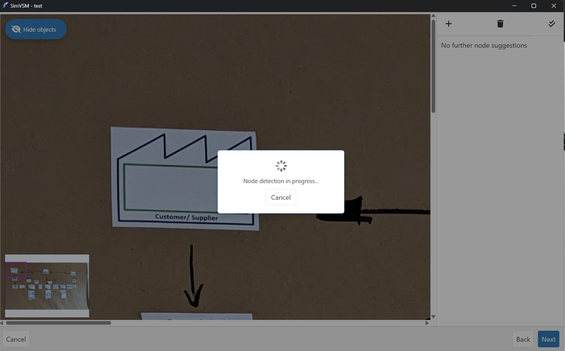Image resolution: width=565 pixels, height=351 pixels.
Task: Click the scroll left arrow under canvas
Action: tap(2, 323)
